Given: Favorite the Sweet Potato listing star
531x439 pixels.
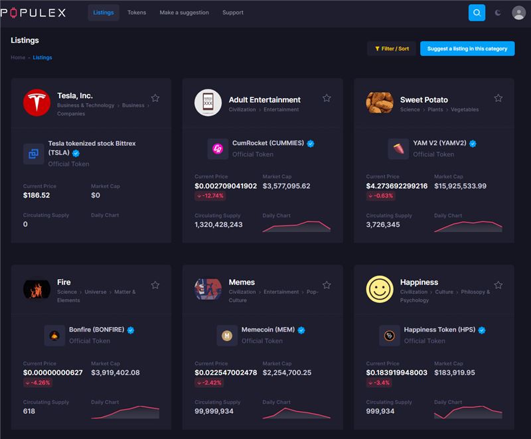Looking at the screenshot, I should [x=498, y=98].
